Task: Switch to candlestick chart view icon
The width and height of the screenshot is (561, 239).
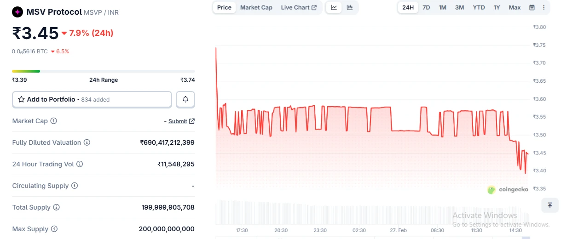Action: click(x=350, y=7)
